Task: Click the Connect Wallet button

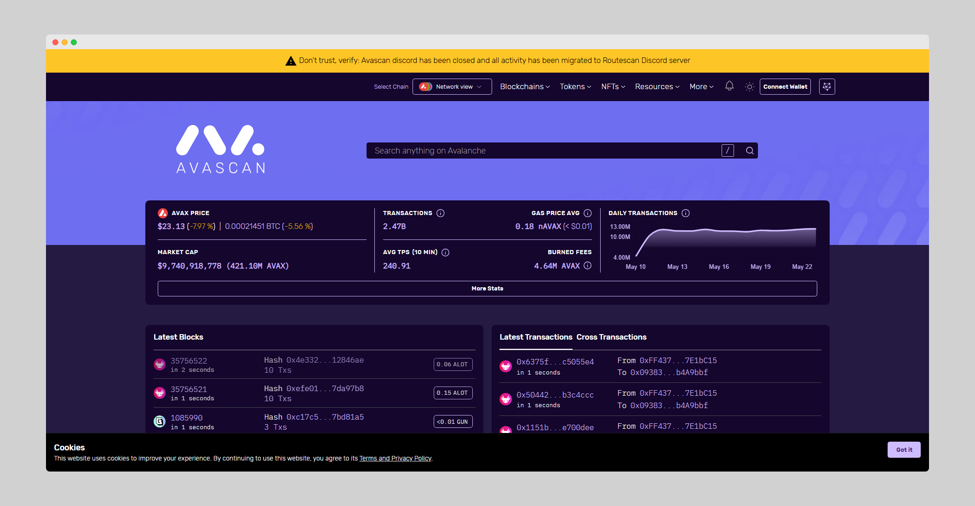Action: (x=785, y=86)
